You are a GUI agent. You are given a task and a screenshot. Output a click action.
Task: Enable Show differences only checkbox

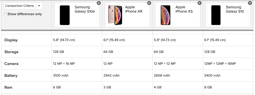[5, 15]
